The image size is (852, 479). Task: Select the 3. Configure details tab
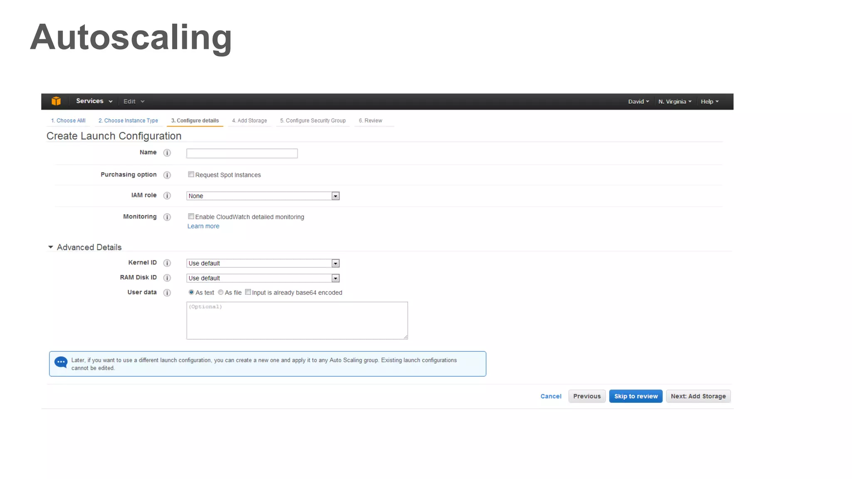tap(195, 121)
